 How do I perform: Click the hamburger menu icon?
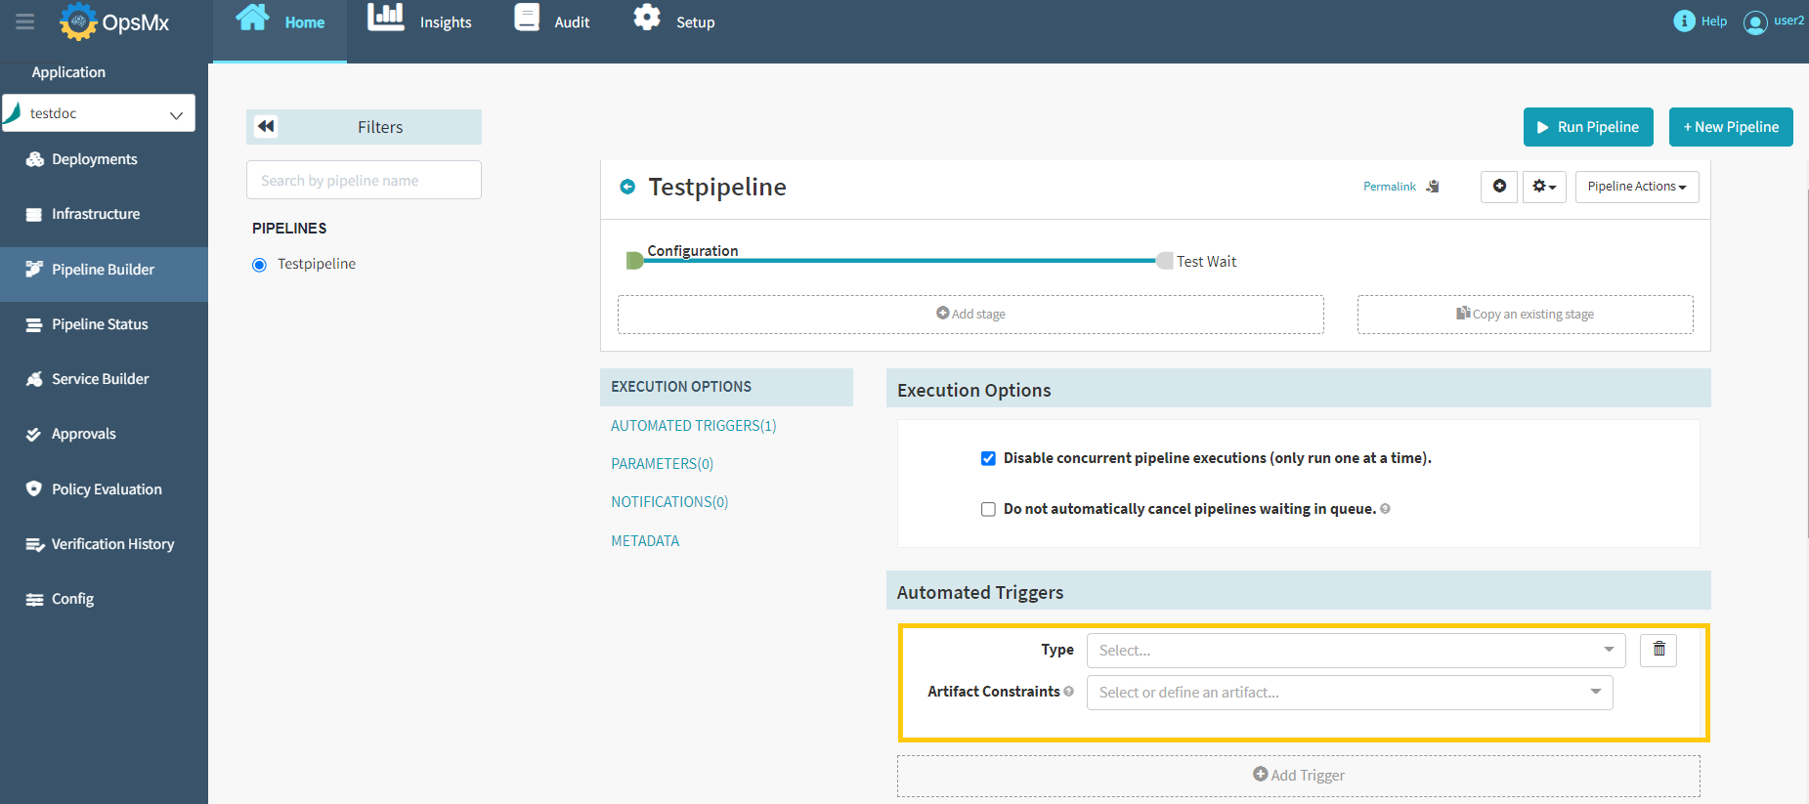[25, 21]
